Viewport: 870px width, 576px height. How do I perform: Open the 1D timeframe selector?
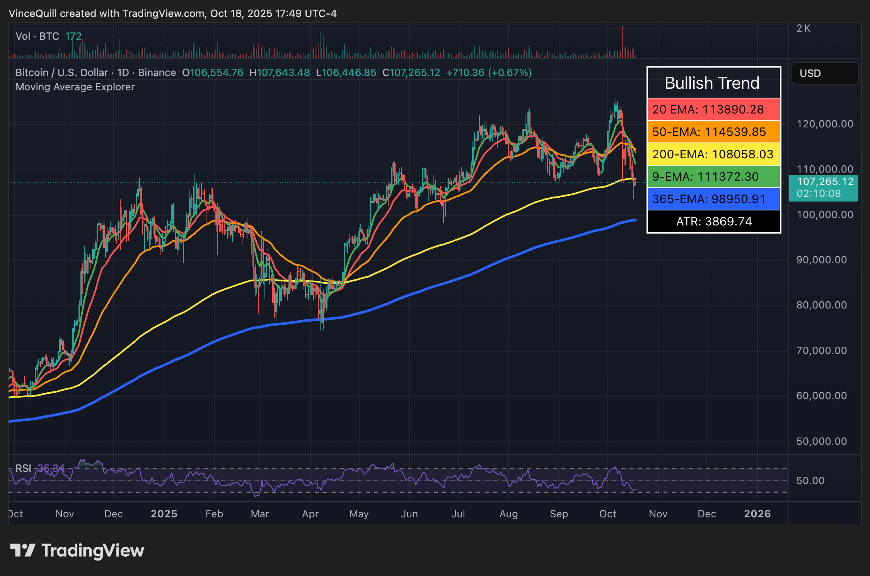tap(123, 73)
